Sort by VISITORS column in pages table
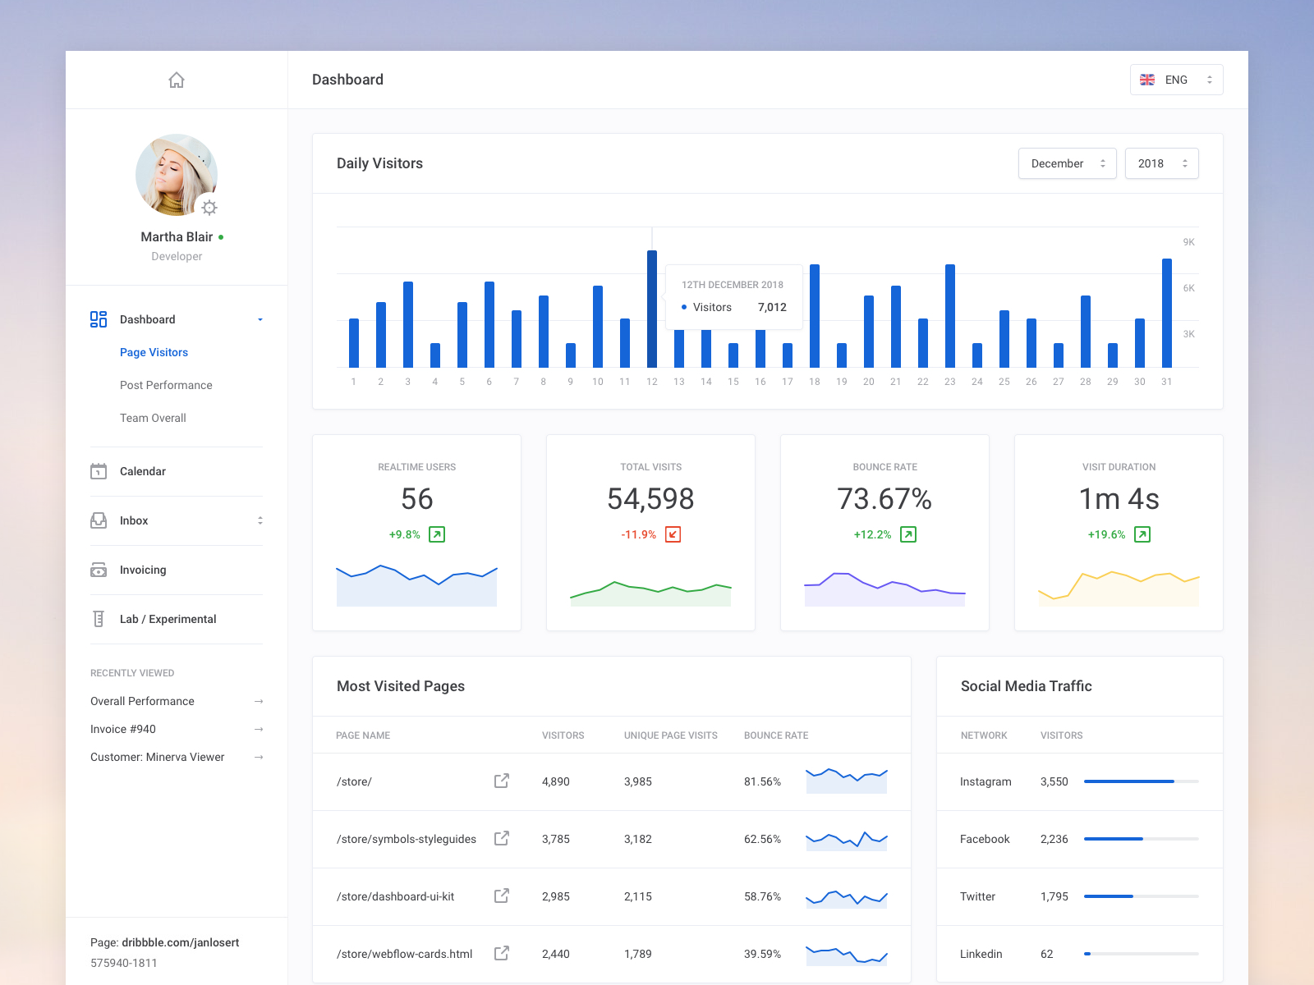The height and width of the screenshot is (985, 1314). [x=563, y=735]
